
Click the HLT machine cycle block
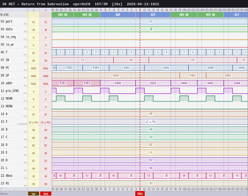(x=236, y=15)
